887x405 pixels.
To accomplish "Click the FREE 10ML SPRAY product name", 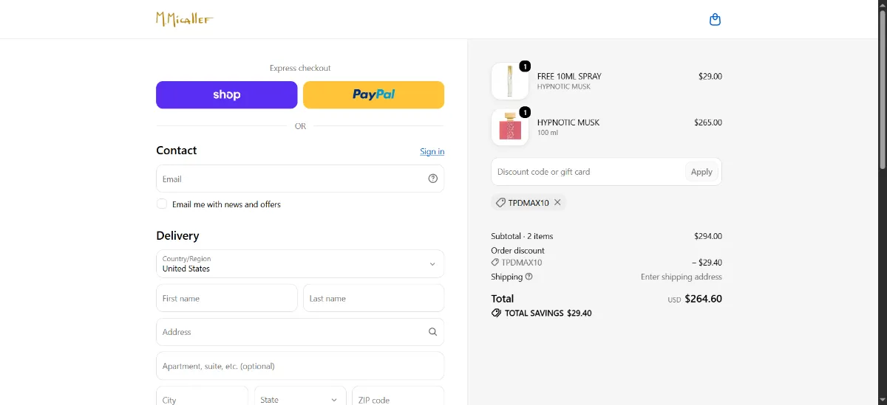I will coord(569,76).
